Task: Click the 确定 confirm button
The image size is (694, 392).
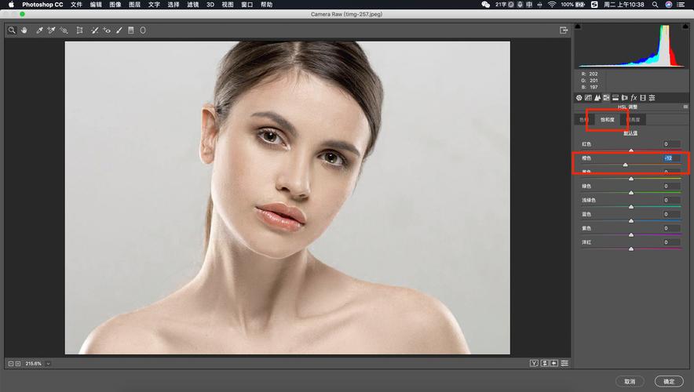Action: coord(669,381)
